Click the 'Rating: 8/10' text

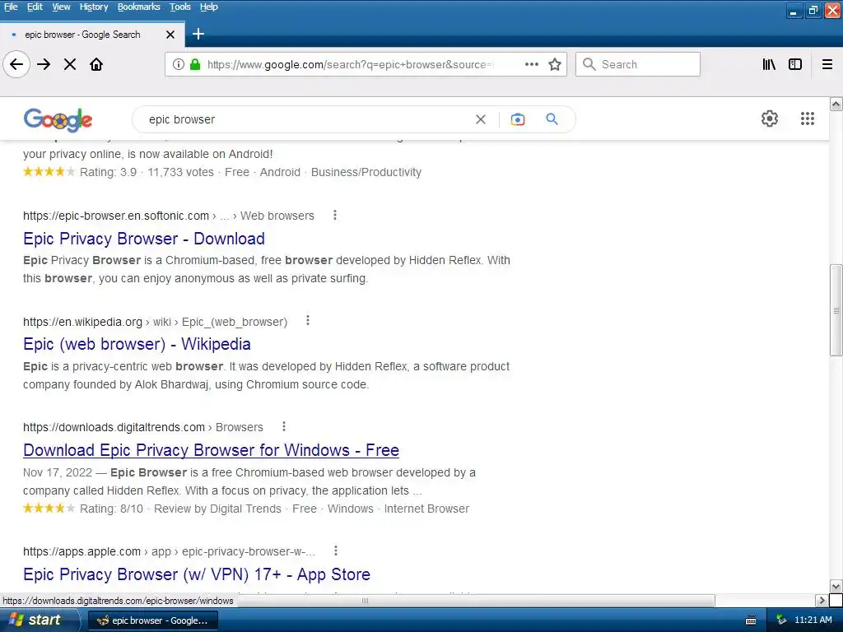[x=111, y=509]
